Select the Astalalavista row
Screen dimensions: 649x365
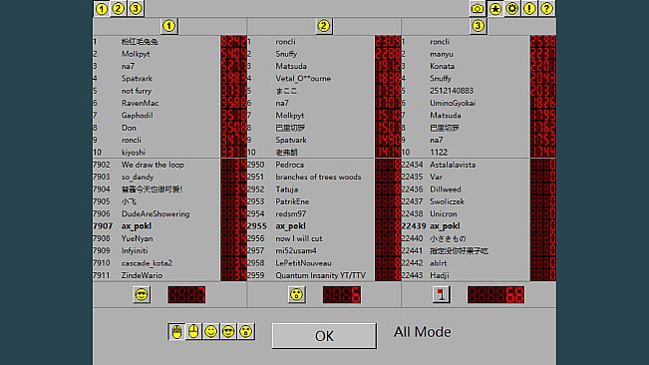(x=479, y=165)
